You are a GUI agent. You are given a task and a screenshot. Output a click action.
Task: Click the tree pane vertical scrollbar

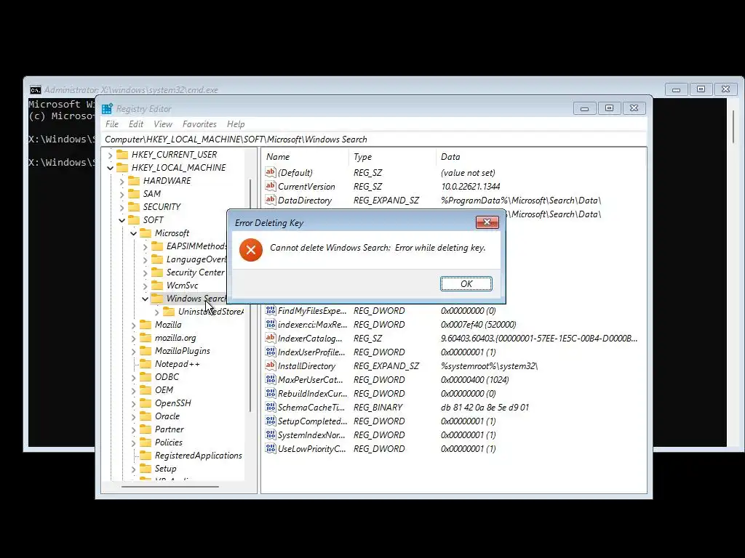[250, 295]
